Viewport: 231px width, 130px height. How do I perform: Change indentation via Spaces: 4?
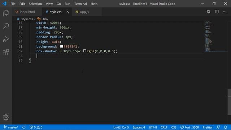(139, 127)
